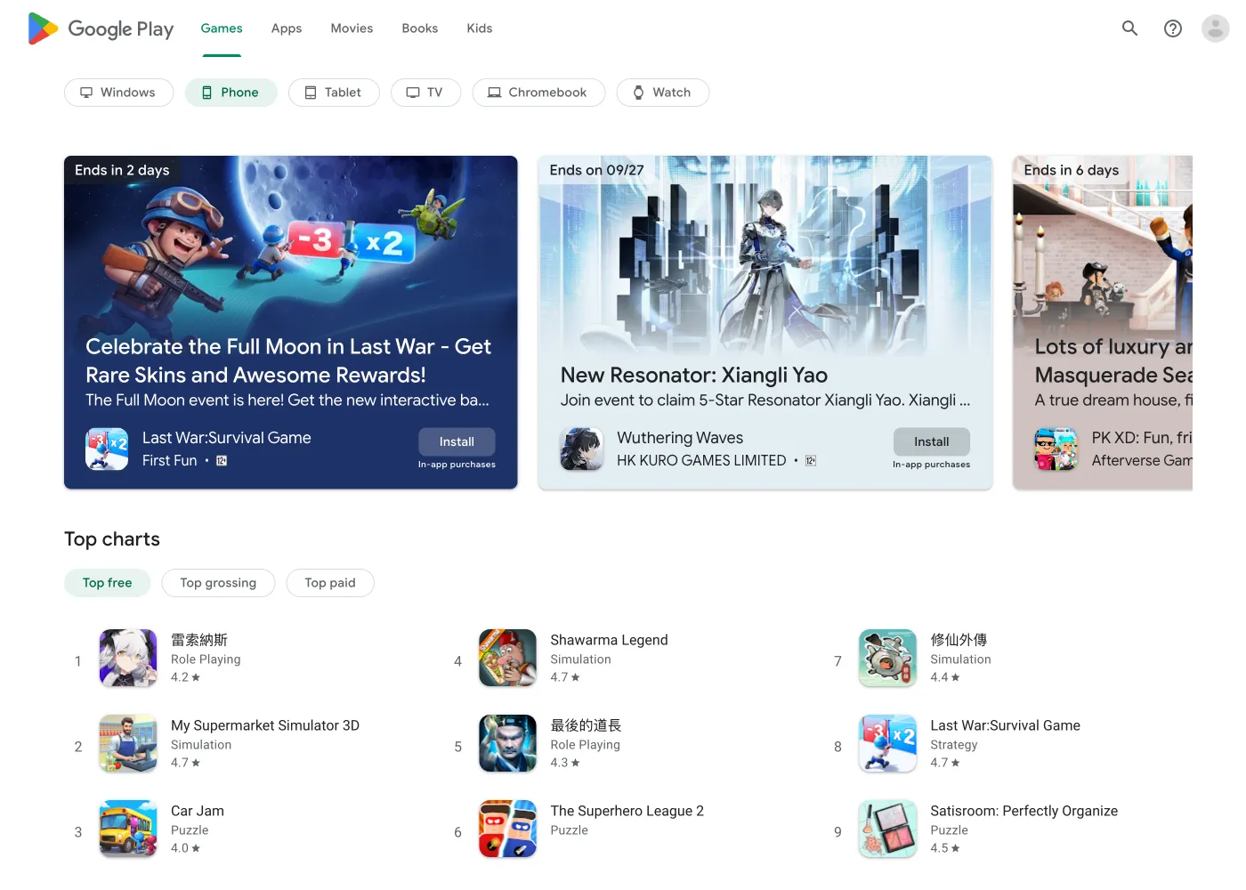Image resolution: width=1246 pixels, height=890 pixels.
Task: Open the 最後的道長 app icon
Action: 507,743
